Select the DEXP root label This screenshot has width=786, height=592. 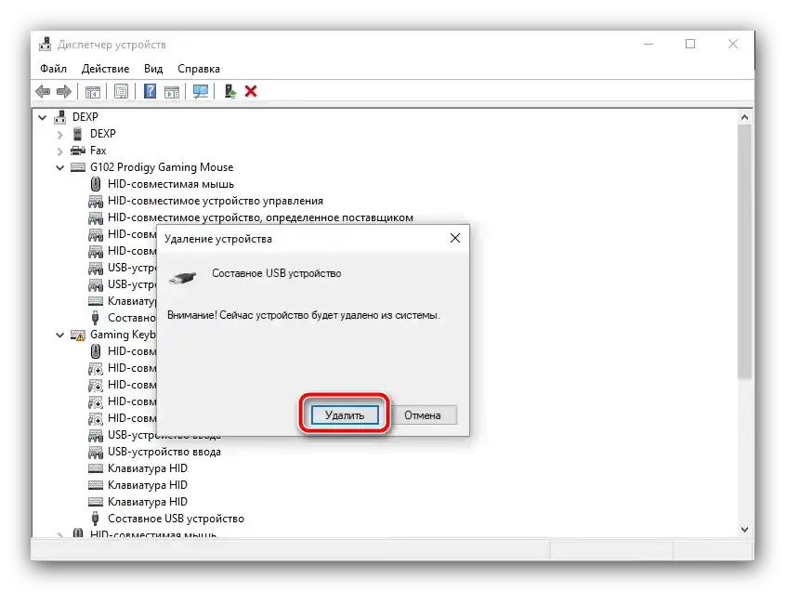[x=85, y=117]
